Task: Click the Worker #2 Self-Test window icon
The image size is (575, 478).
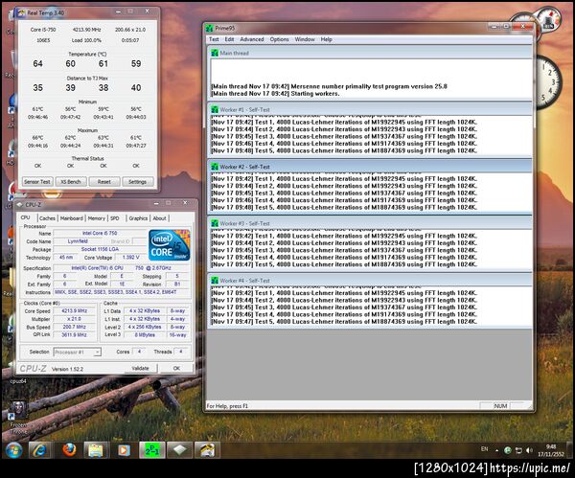Action: pos(215,167)
